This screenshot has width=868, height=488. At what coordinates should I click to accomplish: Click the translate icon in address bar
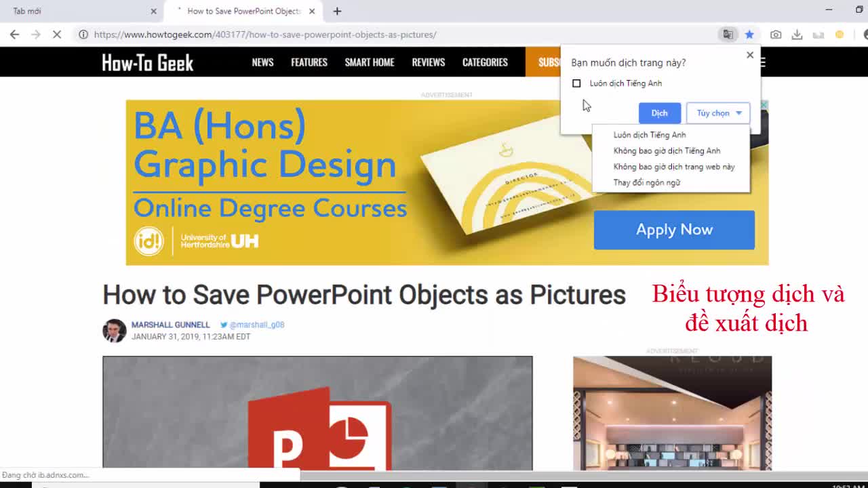click(728, 35)
